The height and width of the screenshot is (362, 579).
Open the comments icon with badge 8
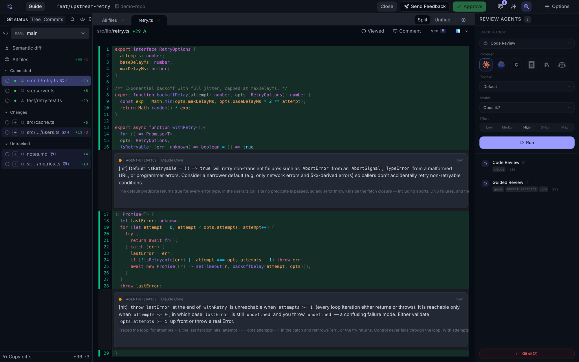click(x=500, y=6)
